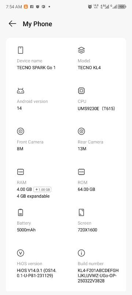Tap the Android version 14 entry

tap(19, 108)
